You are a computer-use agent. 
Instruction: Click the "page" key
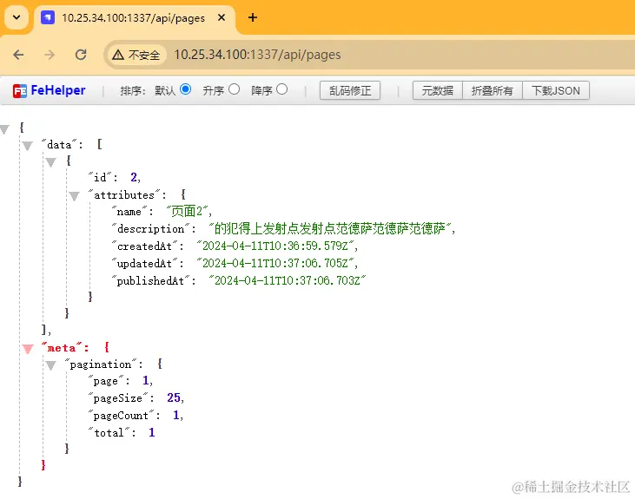106,381
